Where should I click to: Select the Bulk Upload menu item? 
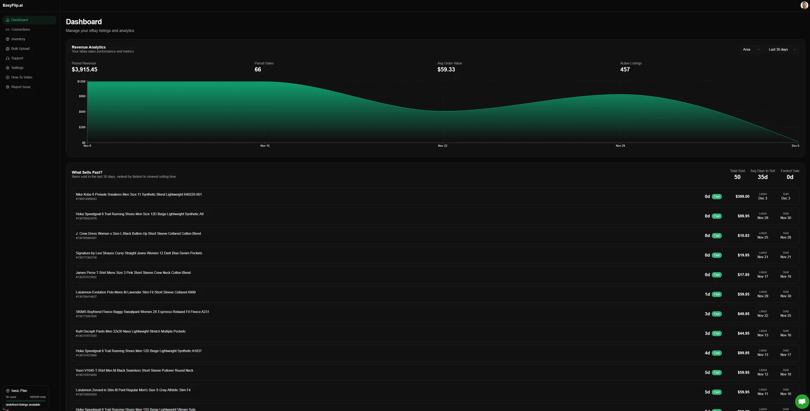click(20, 49)
